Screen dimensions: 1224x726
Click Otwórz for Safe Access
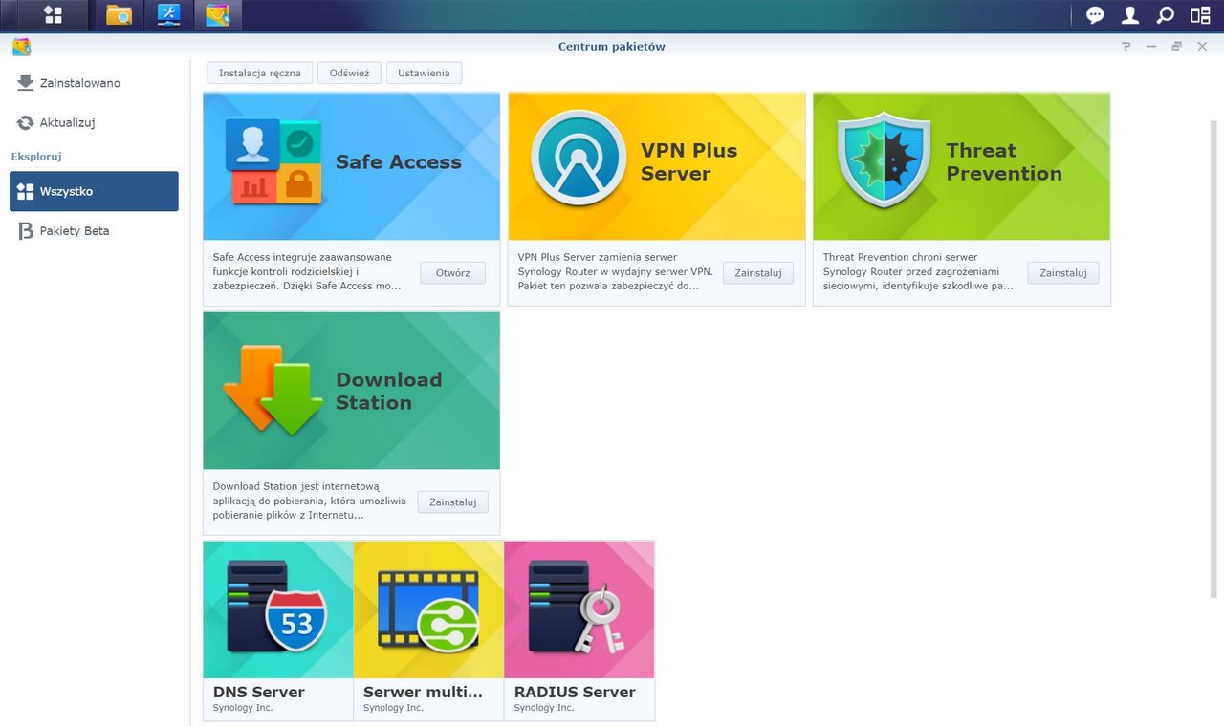(453, 272)
